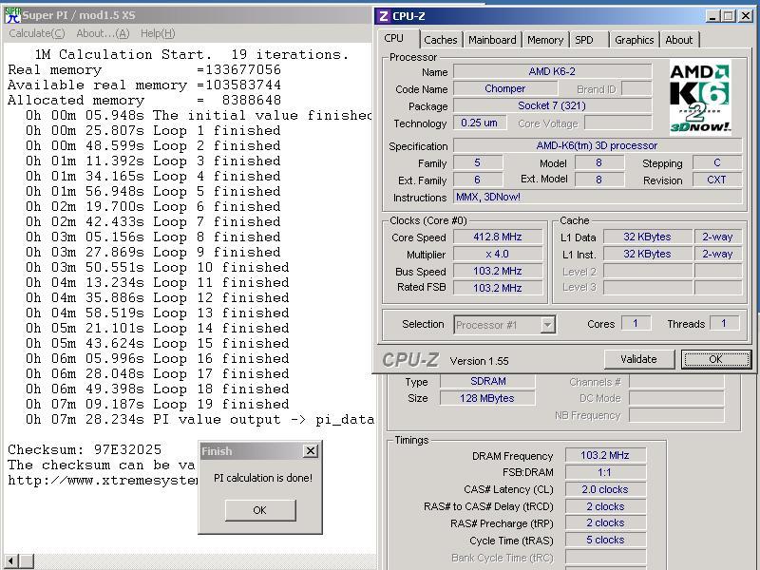Click the Stepping value C
This screenshot has height=570, width=760.
(x=717, y=162)
